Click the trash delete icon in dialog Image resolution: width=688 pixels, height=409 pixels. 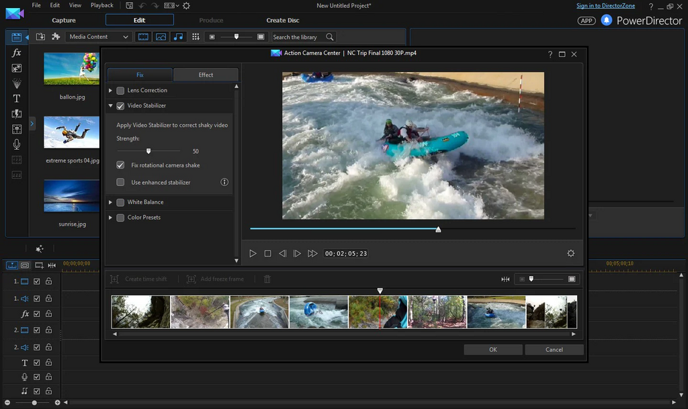coord(267,279)
